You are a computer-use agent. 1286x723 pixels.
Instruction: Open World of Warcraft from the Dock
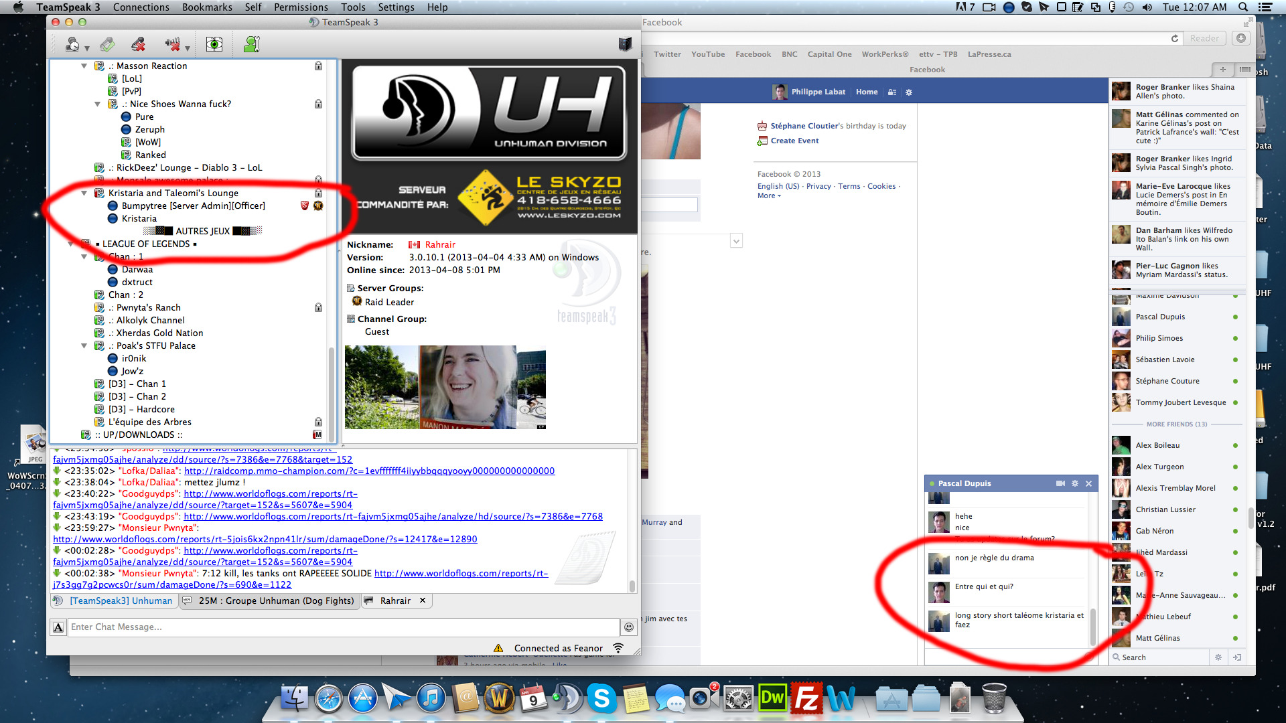[499, 698]
